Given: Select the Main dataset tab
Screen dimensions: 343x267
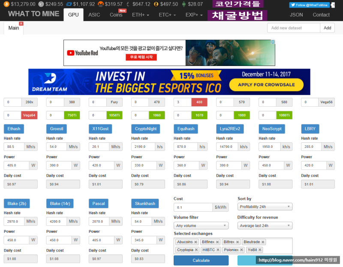Looking at the screenshot, I should click(14, 28).
